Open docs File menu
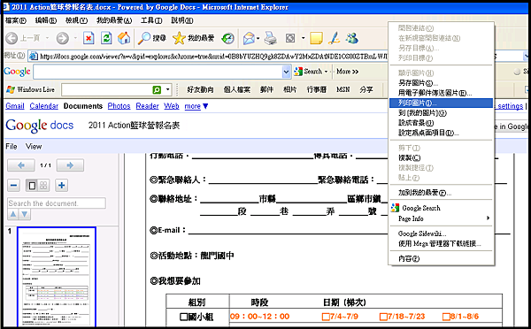The image size is (531, 329). coord(12,147)
